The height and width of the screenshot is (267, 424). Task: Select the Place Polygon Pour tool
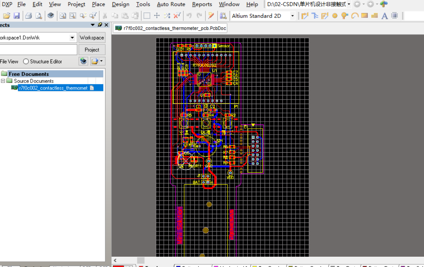(375, 16)
